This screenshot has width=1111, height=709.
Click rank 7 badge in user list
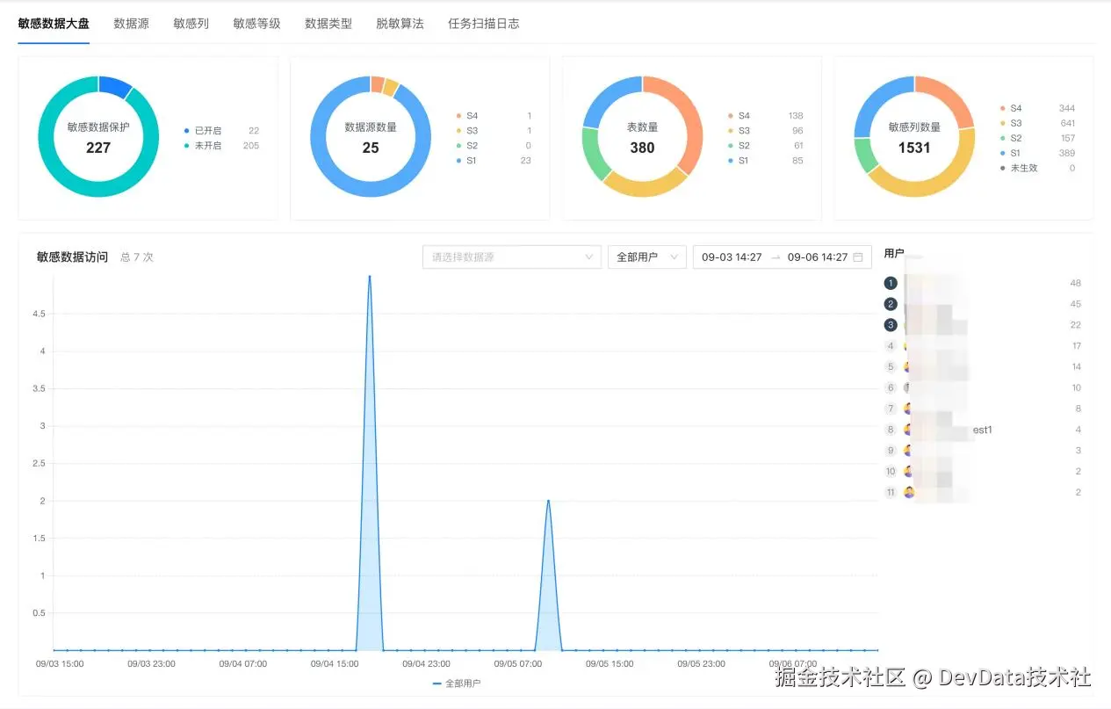[891, 409]
